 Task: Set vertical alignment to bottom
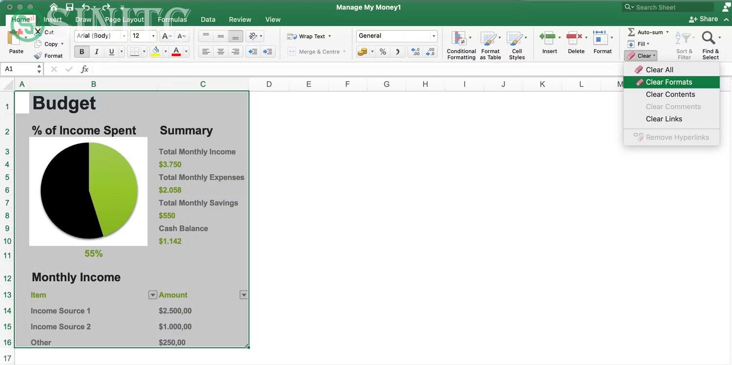(x=236, y=36)
